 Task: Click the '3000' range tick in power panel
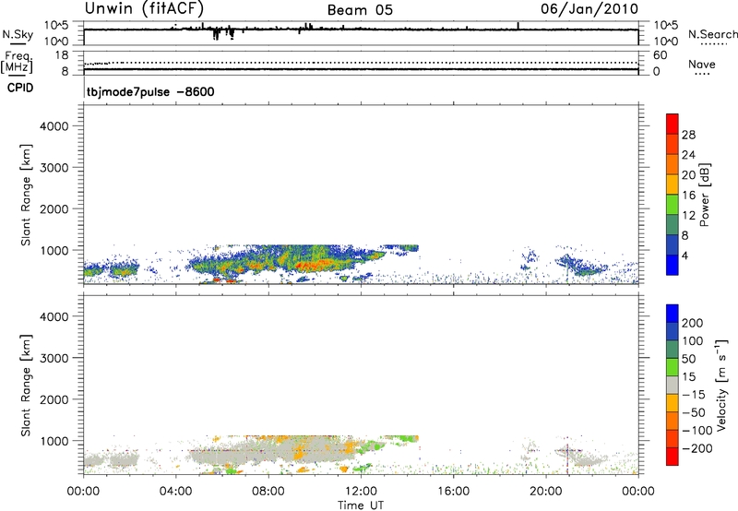tap(54, 168)
